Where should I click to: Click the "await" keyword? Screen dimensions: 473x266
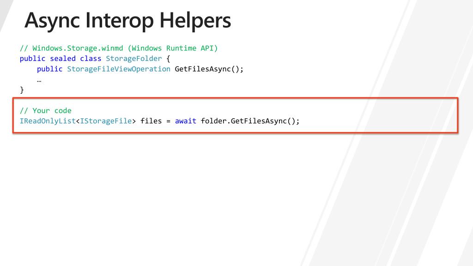click(186, 121)
